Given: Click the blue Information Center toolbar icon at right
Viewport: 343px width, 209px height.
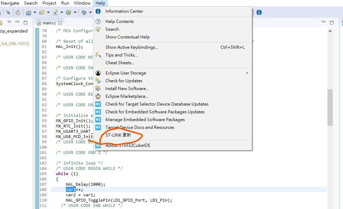Looking at the screenshot, I should (x=259, y=12).
